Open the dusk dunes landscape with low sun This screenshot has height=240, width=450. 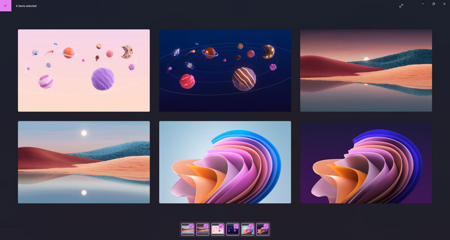(366, 71)
